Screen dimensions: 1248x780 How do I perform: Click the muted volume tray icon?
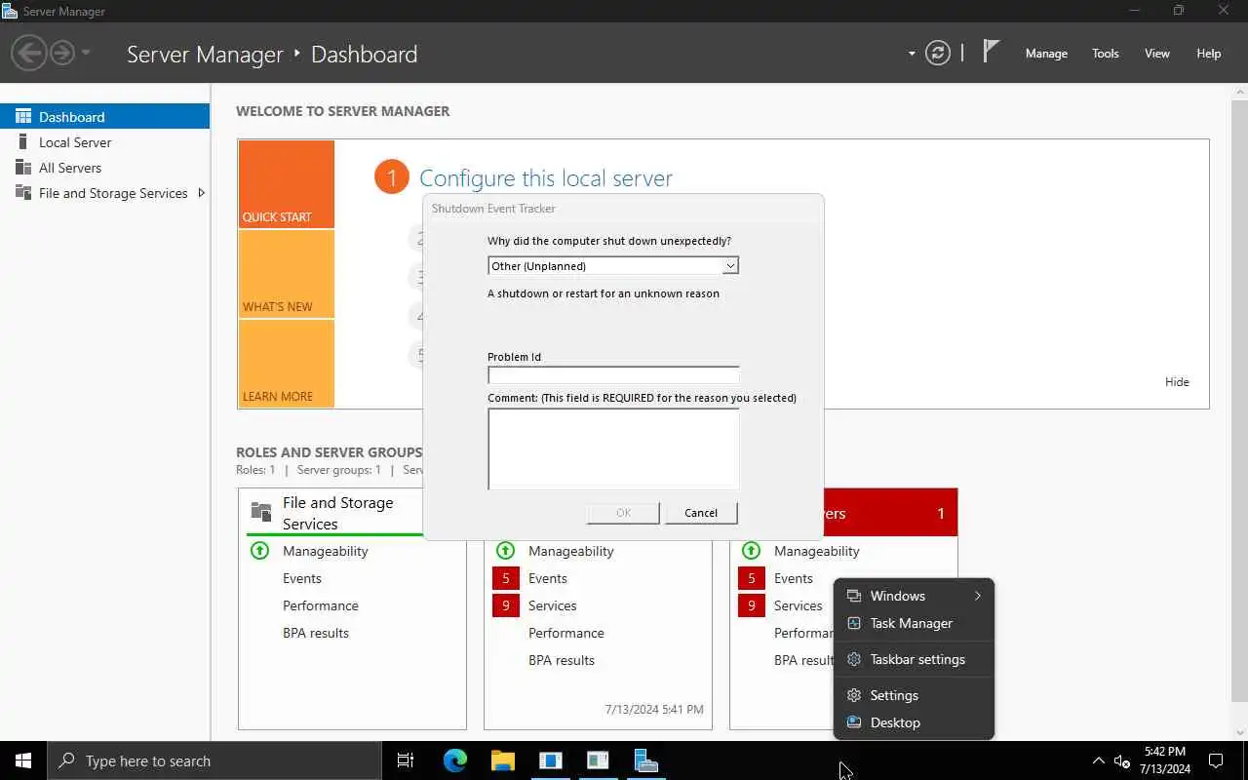tap(1122, 761)
